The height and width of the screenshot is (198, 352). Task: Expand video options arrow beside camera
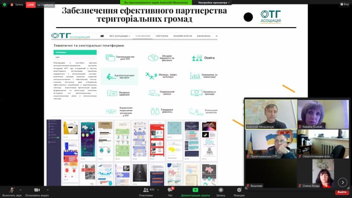point(47,190)
